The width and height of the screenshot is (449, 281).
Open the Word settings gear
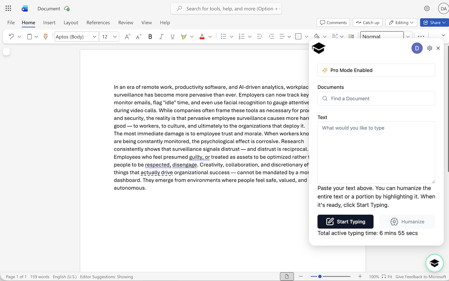(x=427, y=8)
